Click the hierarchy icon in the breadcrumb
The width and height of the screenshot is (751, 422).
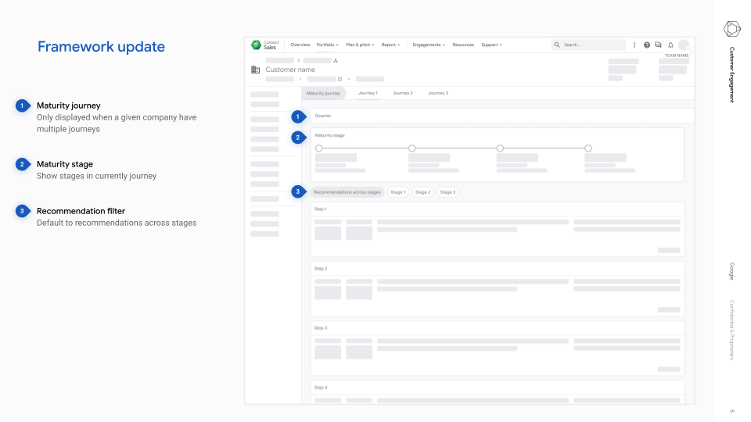point(336,60)
